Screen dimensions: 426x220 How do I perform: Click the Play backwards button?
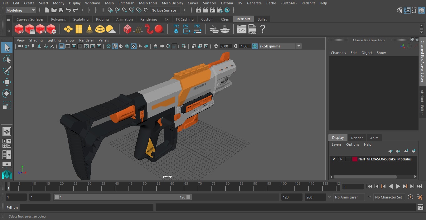click(391, 186)
